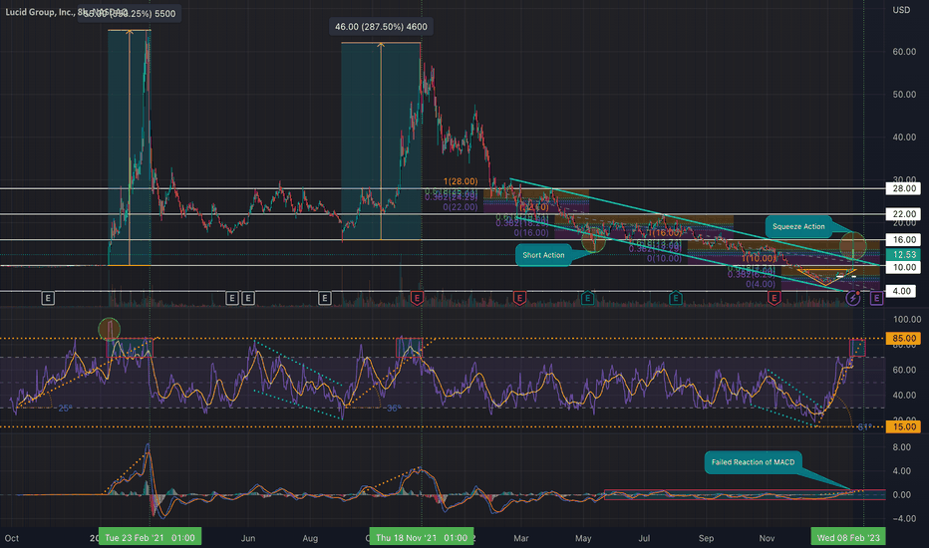Click the -4.00 tick on the MACD axis
Viewport: 929px width, 548px height.
click(903, 518)
